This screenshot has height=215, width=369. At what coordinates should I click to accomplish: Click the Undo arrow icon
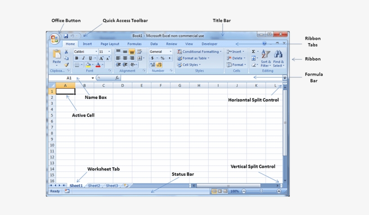tap(72, 36)
